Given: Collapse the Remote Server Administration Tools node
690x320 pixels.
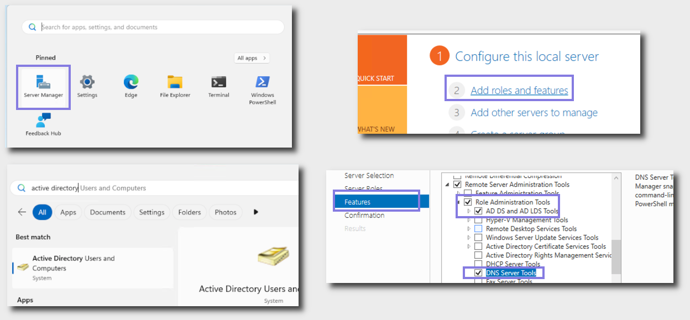Looking at the screenshot, I should (x=447, y=185).
